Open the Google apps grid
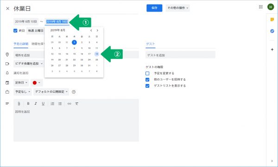 pyautogui.click(x=260, y=7)
